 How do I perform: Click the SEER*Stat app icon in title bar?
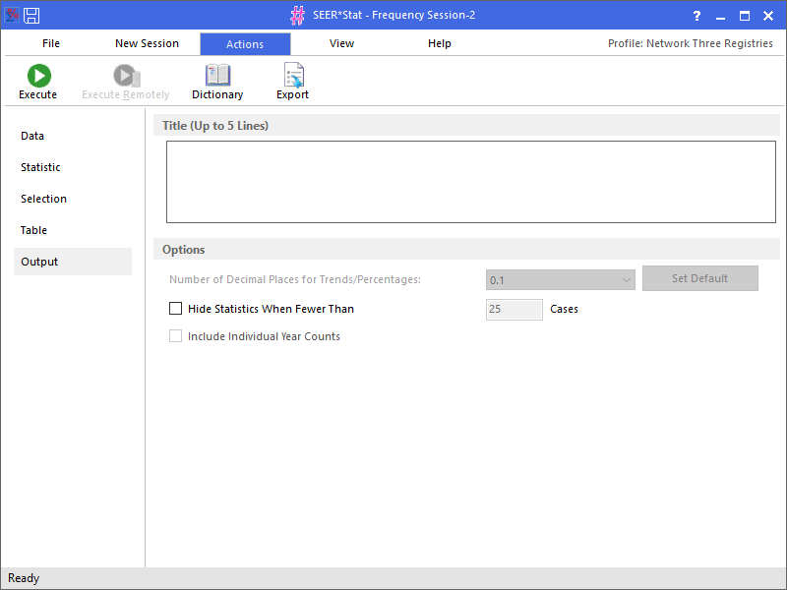[12, 15]
